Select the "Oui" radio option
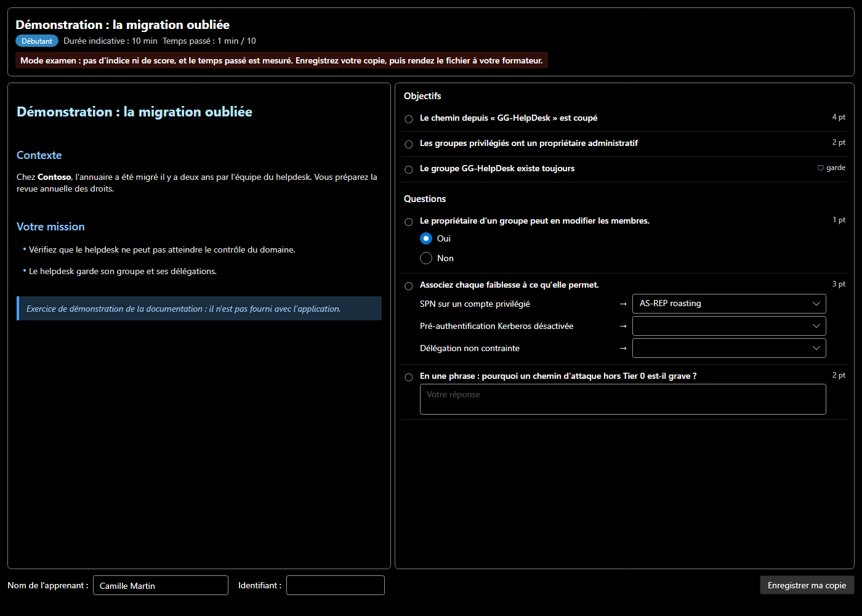The image size is (862, 616). coord(426,238)
